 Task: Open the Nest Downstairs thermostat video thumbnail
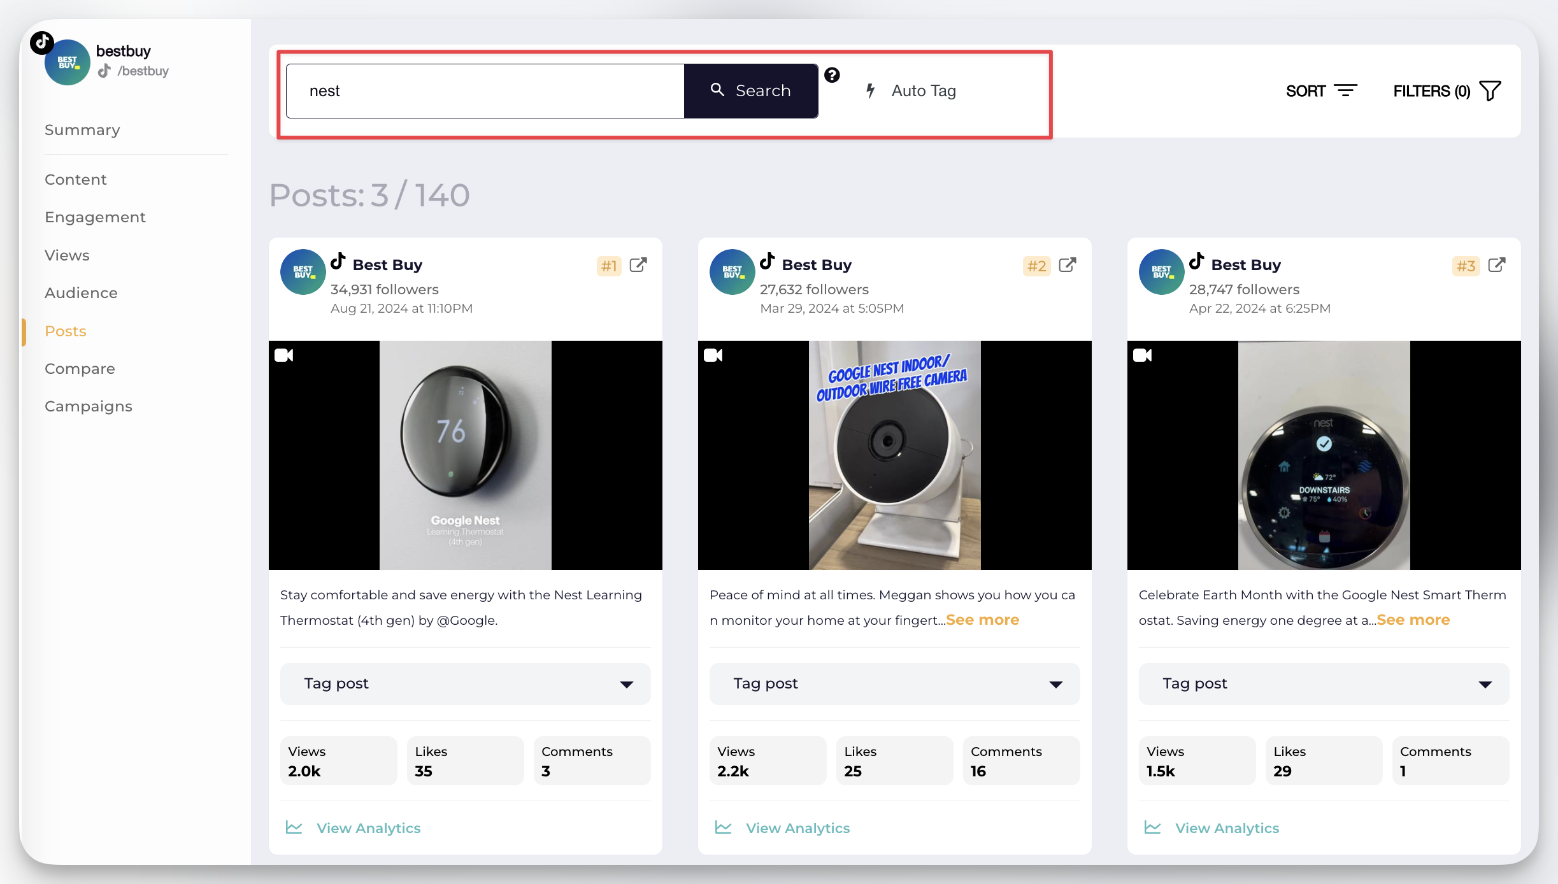click(1324, 455)
